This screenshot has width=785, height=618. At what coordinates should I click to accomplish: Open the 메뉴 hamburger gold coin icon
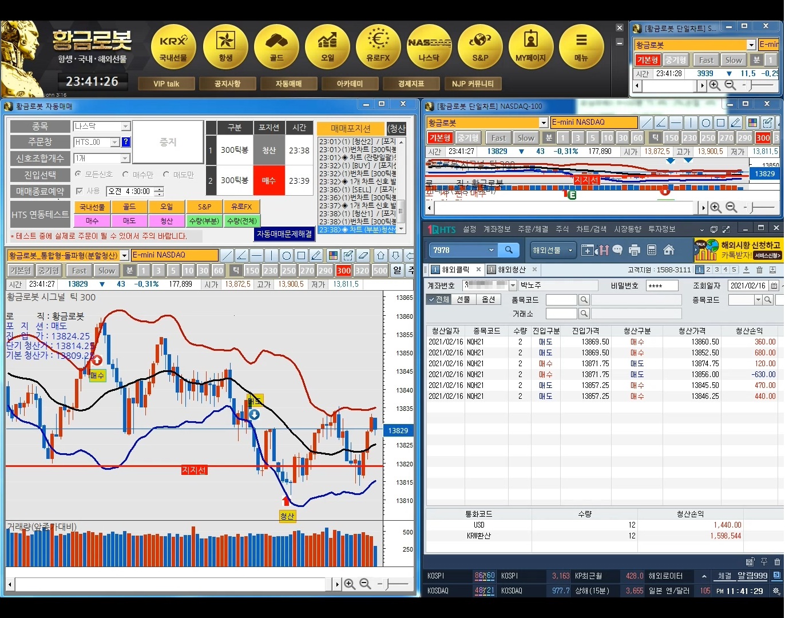pos(581,47)
